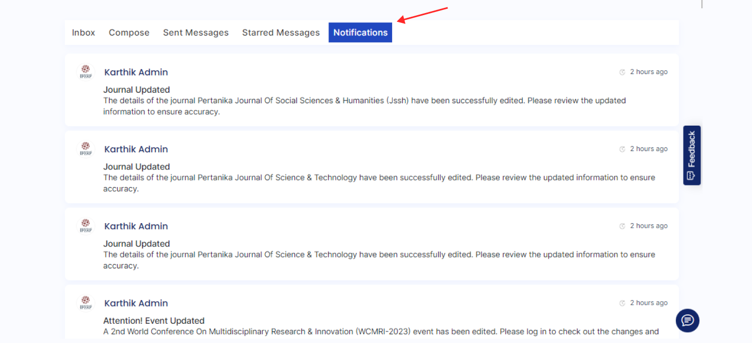
Task: Switch to the Compose tab
Action: pyautogui.click(x=129, y=32)
